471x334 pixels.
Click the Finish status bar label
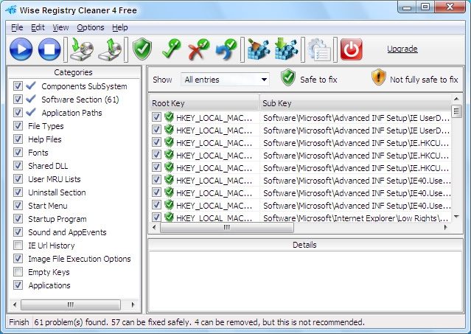point(19,322)
